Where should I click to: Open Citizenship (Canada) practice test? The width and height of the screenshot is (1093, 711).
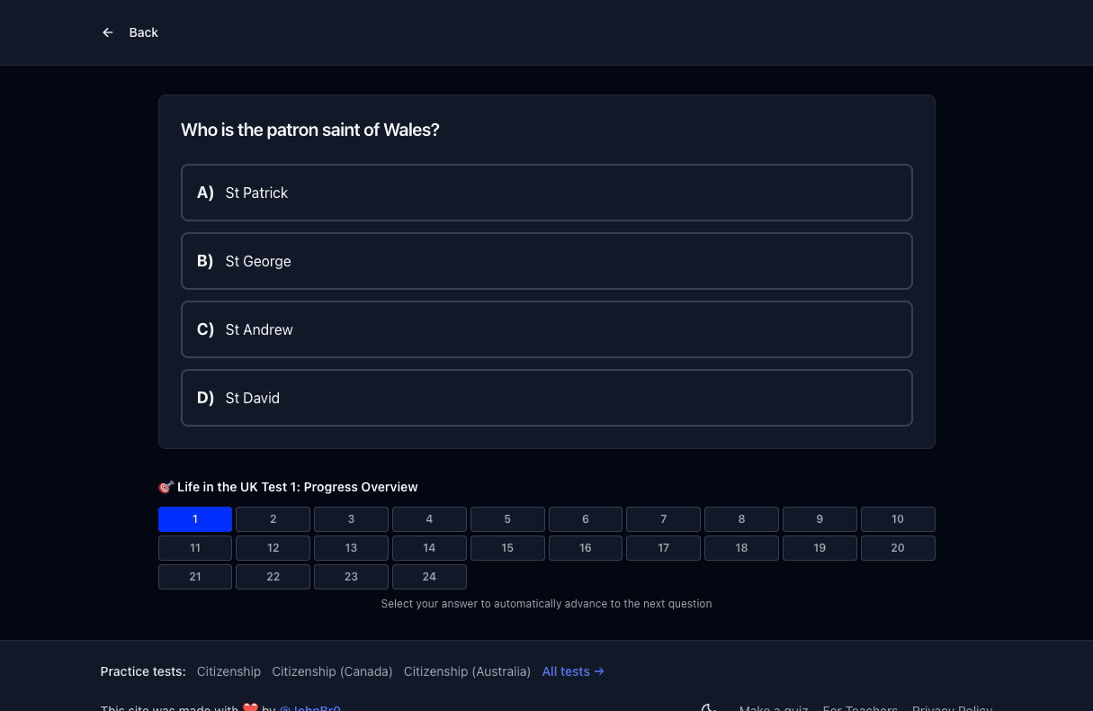coord(332,671)
